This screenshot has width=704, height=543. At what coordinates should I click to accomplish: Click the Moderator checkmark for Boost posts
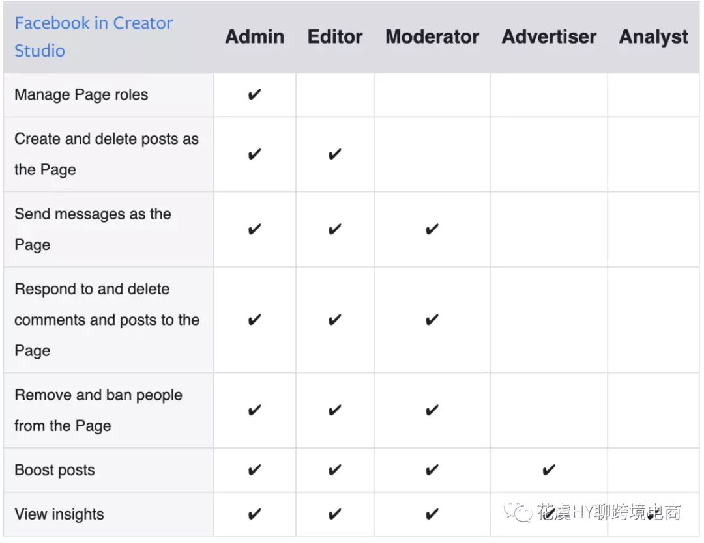point(432,470)
